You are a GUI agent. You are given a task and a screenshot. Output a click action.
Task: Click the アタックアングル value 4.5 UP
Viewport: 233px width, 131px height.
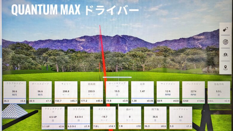tap(53, 117)
